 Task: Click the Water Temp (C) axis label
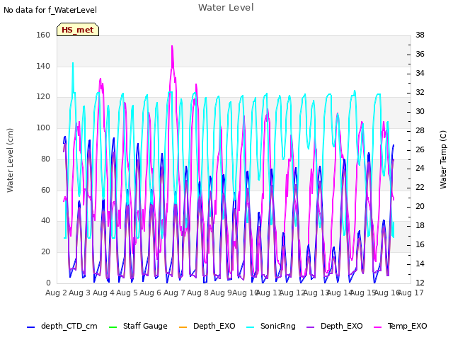point(443,159)
